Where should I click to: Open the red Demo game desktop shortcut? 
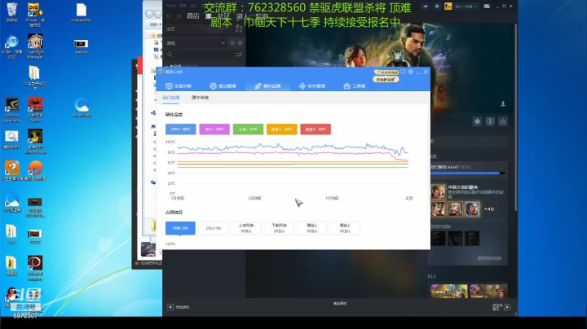coord(35,110)
